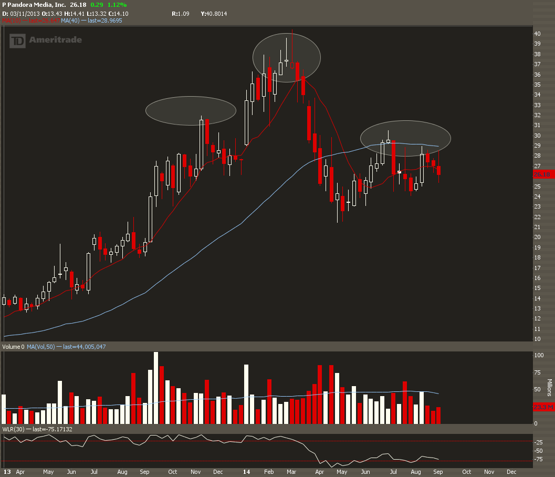Click the 40 level on the price axis
555x477 pixels.
click(x=537, y=34)
